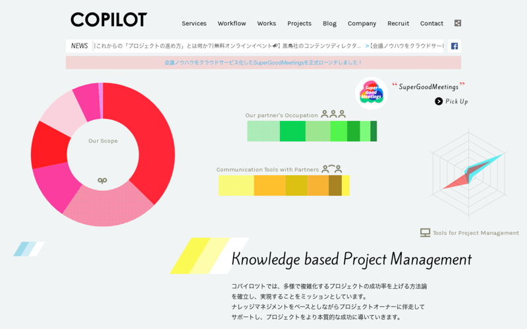
Task: Open the Recruit page
Action: [x=398, y=24]
